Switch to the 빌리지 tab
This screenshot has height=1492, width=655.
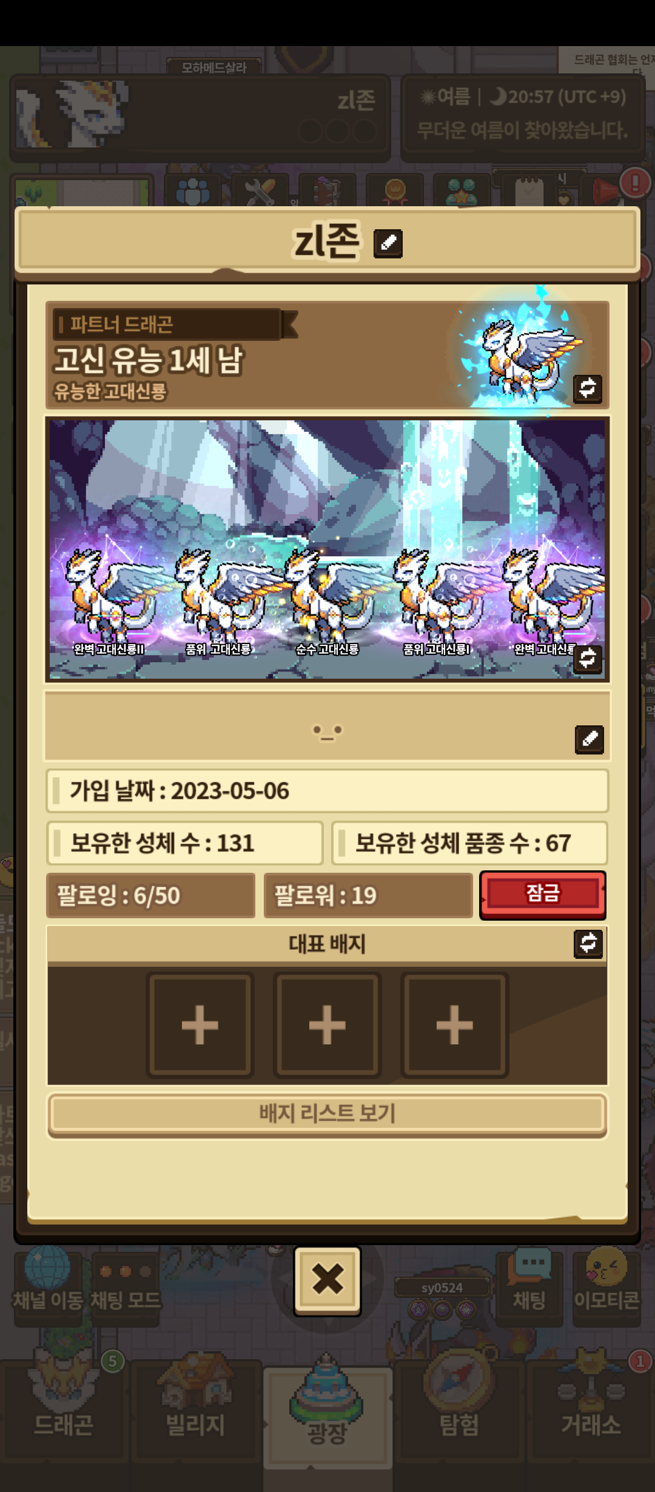[195, 1413]
